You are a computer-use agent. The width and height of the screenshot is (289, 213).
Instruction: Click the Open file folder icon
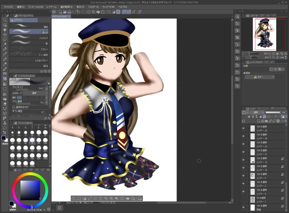[x=65, y=12]
